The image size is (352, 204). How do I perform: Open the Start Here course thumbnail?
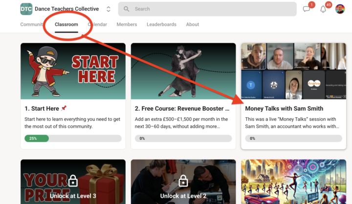click(x=73, y=71)
